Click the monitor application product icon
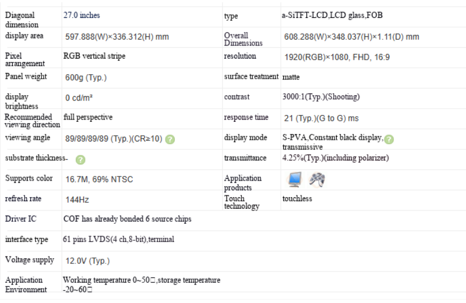This screenshot has height=303, width=466. (x=295, y=179)
